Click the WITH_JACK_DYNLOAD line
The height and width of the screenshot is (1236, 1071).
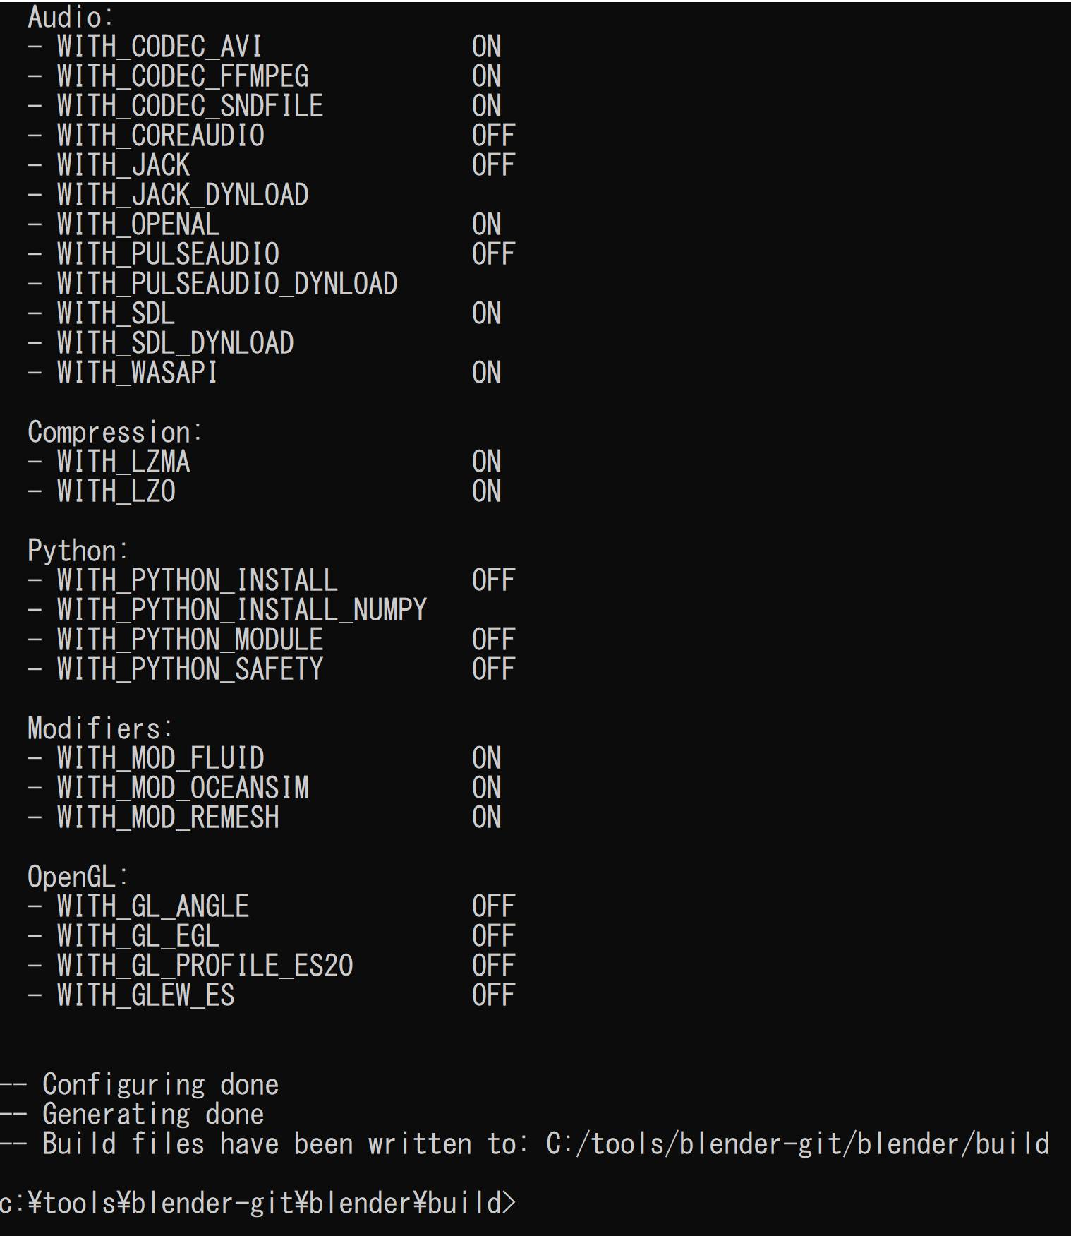[168, 195]
